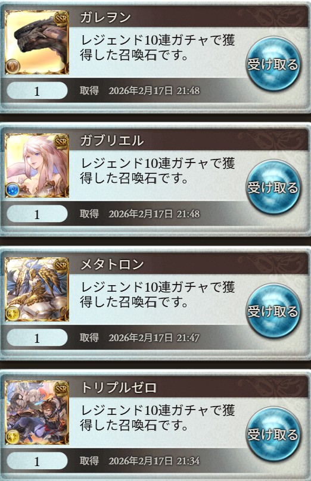The image size is (311, 481).
Task: Click the ガブリエル title bar
Action: pyautogui.click(x=188, y=140)
